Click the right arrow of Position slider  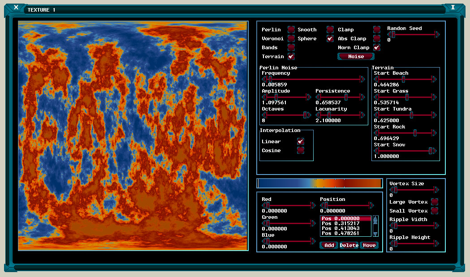371,205
